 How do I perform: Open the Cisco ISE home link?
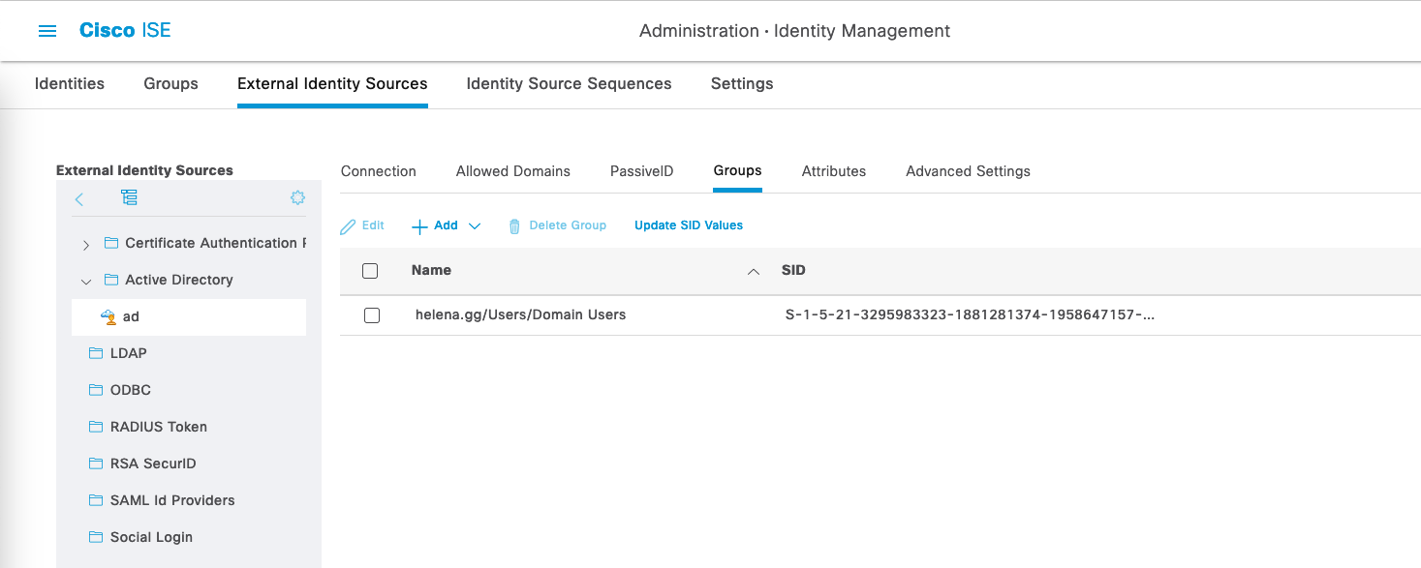pos(125,31)
